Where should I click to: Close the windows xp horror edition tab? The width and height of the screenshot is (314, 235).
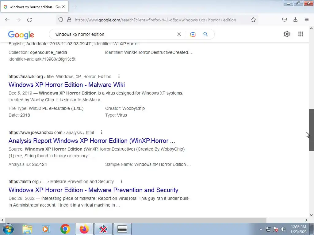point(63,7)
